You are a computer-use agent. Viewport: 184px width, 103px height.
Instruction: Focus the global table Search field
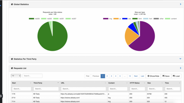pos(32,76)
